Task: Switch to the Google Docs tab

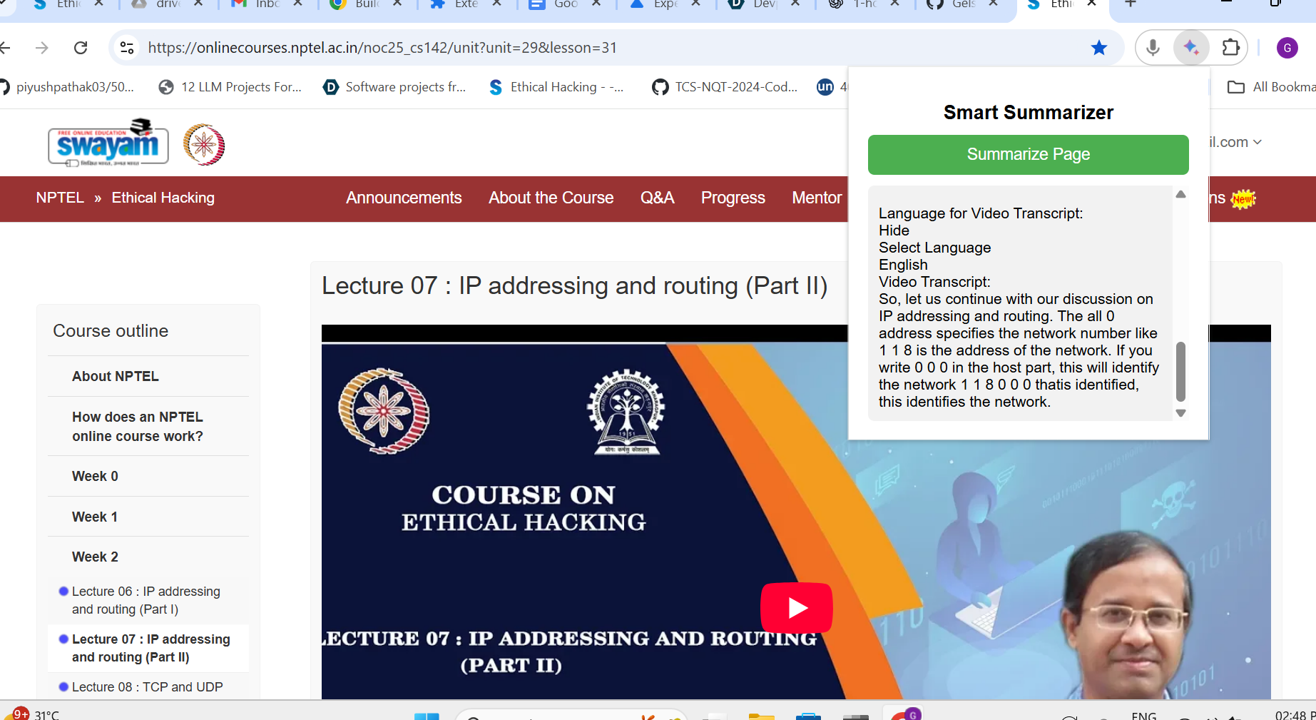Action: (565, 4)
